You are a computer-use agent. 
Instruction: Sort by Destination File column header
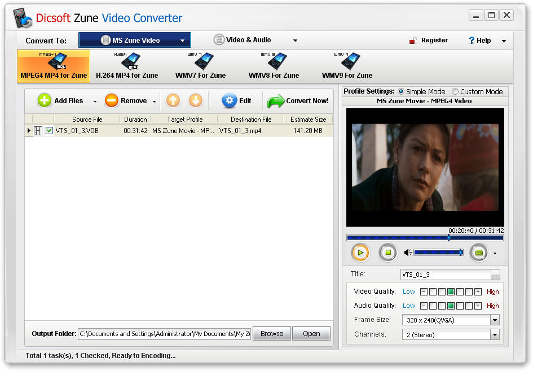251,120
